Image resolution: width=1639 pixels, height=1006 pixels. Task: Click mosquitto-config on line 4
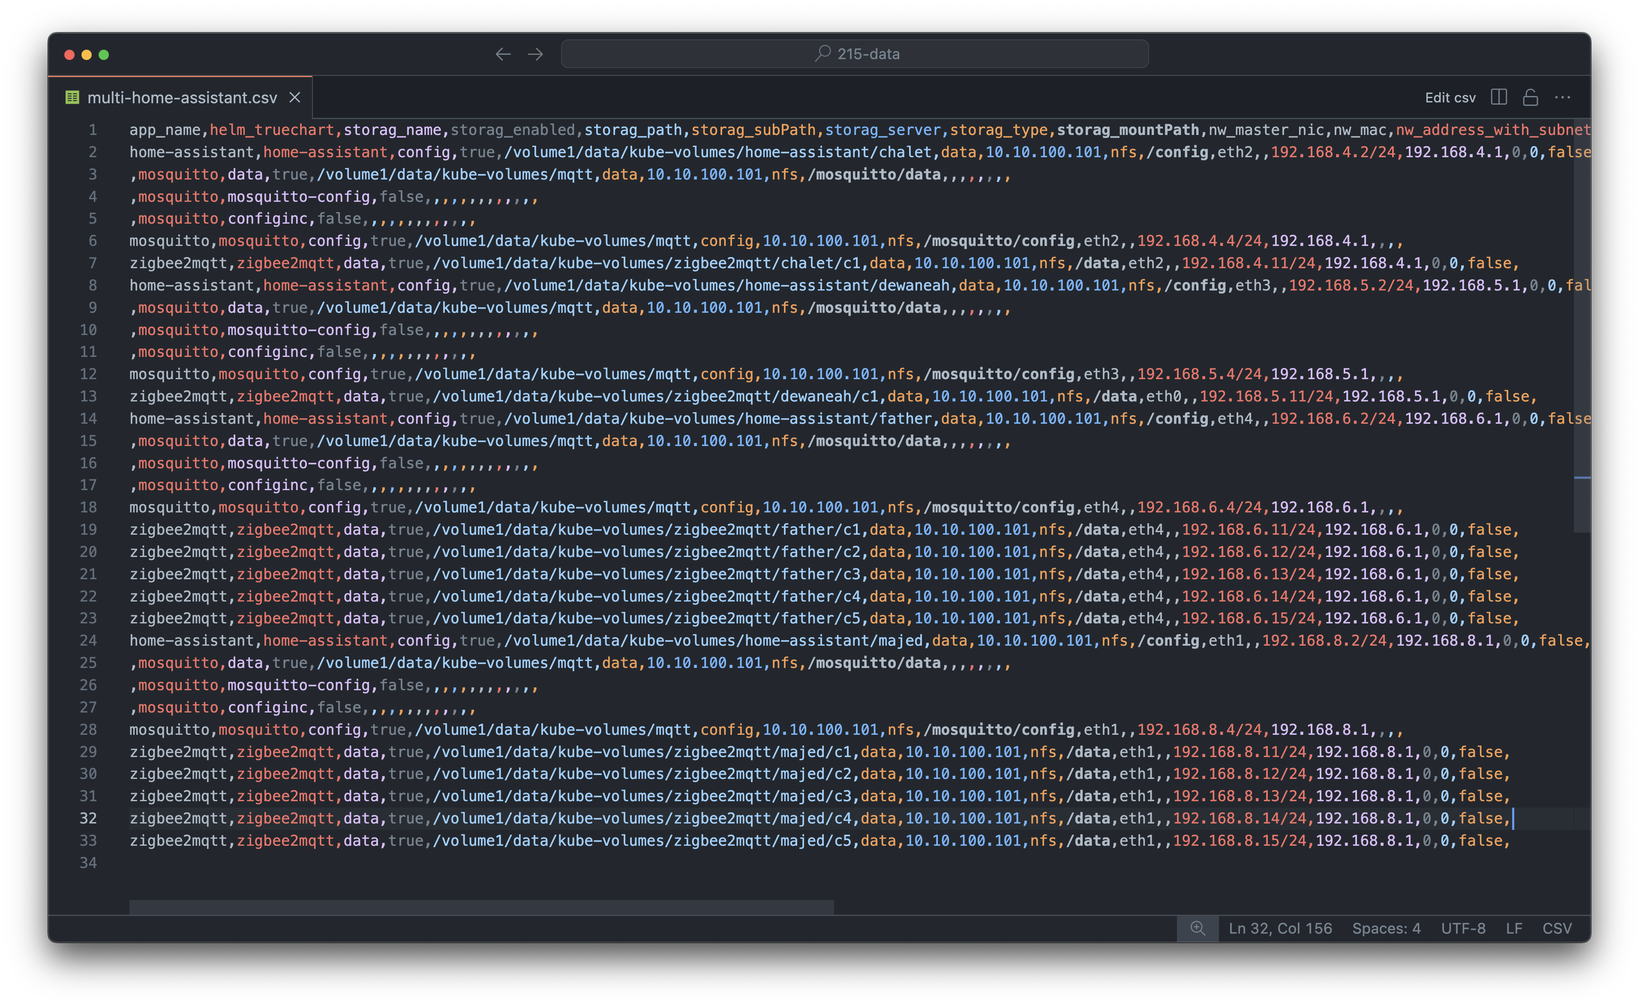(x=299, y=197)
